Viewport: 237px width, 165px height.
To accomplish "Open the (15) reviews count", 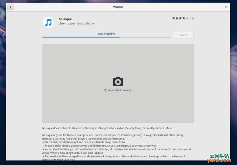I will 192,18.
